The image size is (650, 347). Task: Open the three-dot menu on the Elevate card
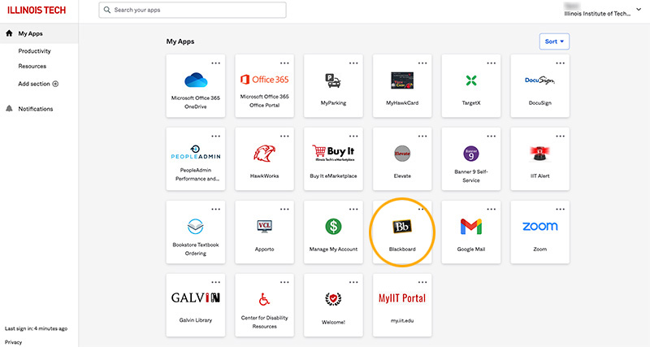tap(422, 137)
